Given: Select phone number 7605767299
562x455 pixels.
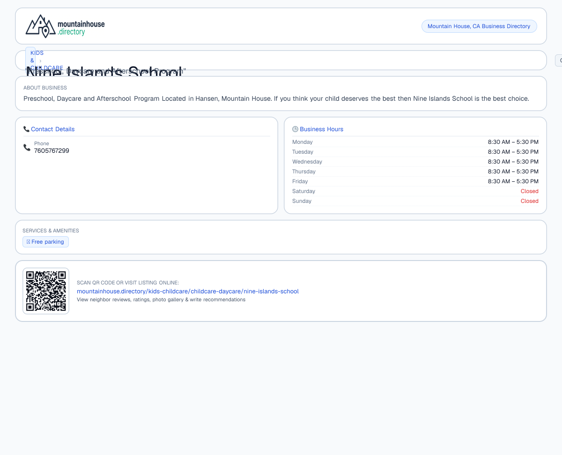Looking at the screenshot, I should tap(52, 151).
